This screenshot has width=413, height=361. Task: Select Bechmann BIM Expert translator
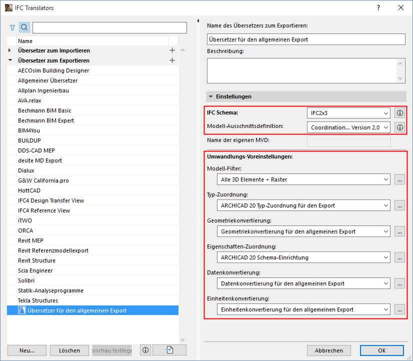pyautogui.click(x=92, y=120)
